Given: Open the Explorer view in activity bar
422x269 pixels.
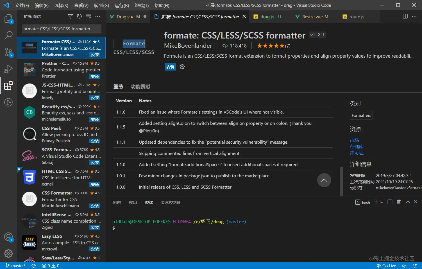Looking at the screenshot, I should pos(8,19).
